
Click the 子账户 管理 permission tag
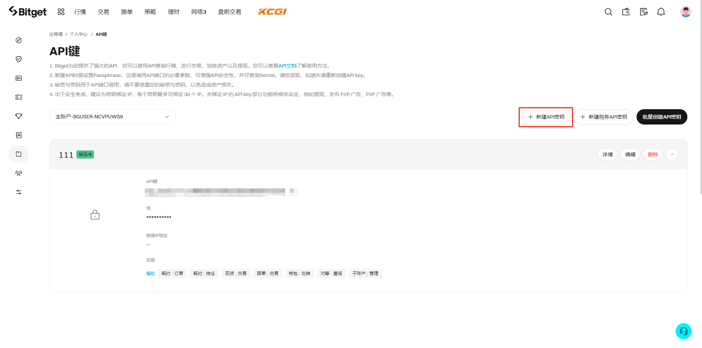366,274
